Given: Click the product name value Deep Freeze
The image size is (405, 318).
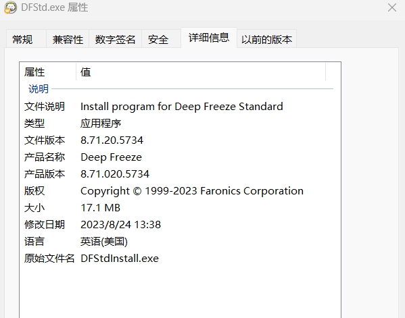Looking at the screenshot, I should (x=111, y=157).
